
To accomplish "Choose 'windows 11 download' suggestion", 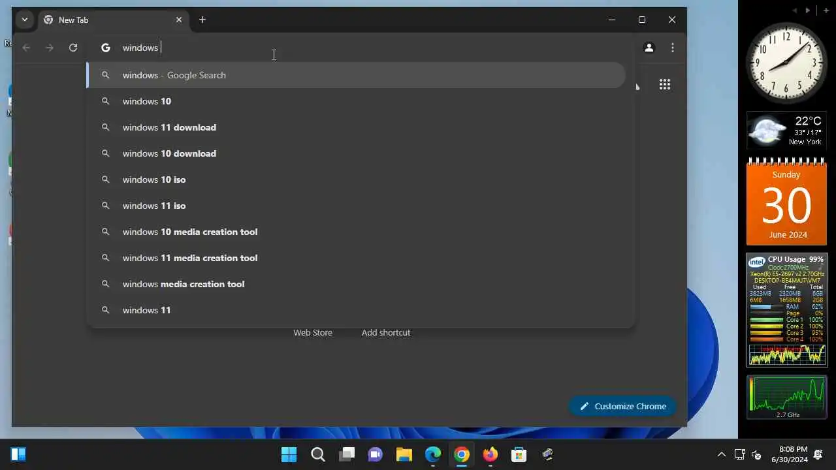I will click(356, 127).
